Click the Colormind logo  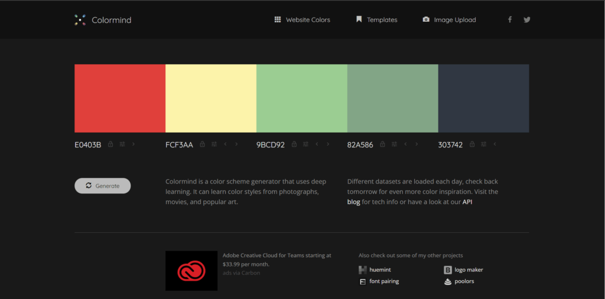pyautogui.click(x=103, y=20)
